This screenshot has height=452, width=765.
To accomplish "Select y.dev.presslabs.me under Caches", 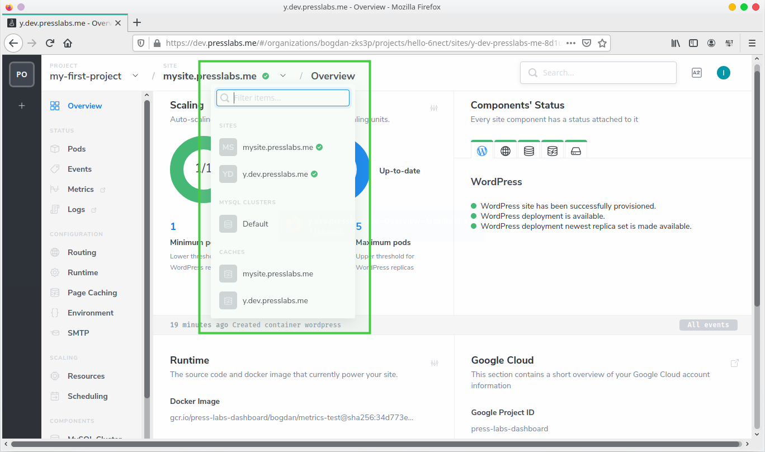I will tap(283, 300).
